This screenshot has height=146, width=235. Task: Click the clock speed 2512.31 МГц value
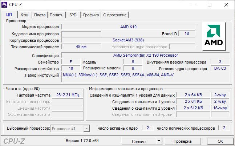[x=68, y=95]
